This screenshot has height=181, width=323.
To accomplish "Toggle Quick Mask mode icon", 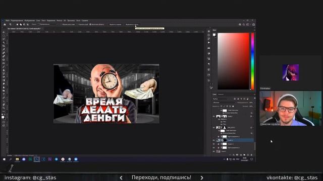I will (x=4, y=122).
